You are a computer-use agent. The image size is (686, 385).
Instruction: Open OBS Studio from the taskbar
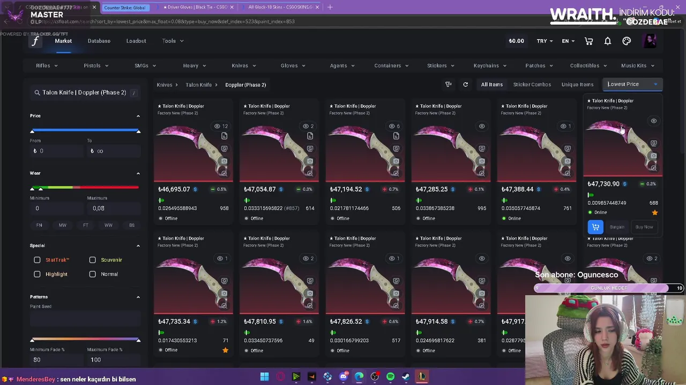(x=375, y=377)
